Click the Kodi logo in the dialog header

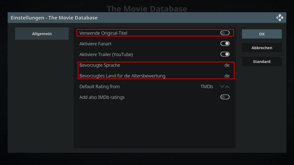click(x=280, y=18)
